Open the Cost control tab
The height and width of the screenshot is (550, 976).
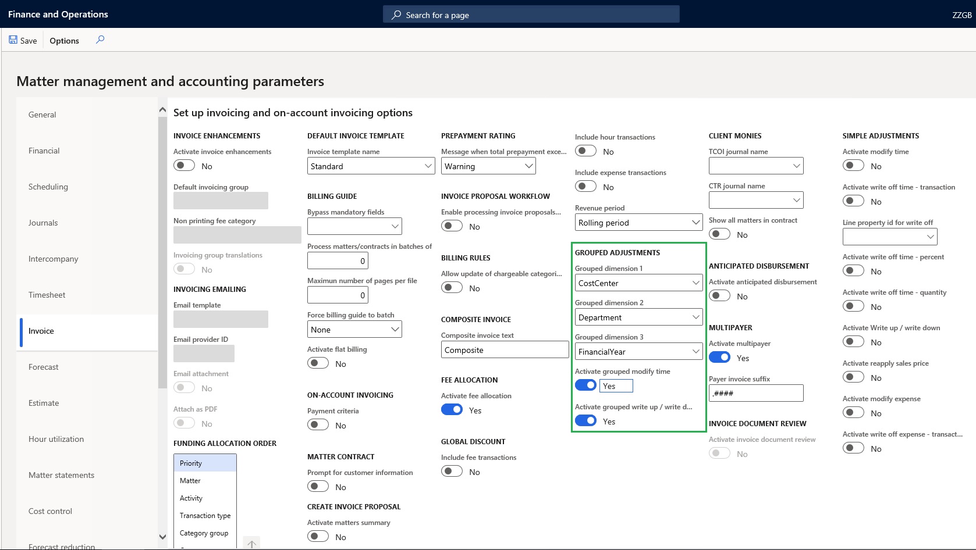coord(87,511)
